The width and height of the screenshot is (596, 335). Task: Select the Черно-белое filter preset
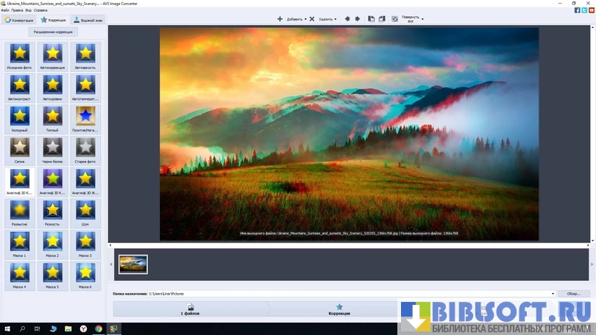[x=52, y=148]
